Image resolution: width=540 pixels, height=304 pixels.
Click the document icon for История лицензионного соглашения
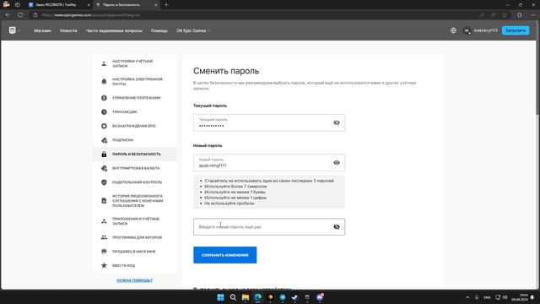[x=104, y=201]
